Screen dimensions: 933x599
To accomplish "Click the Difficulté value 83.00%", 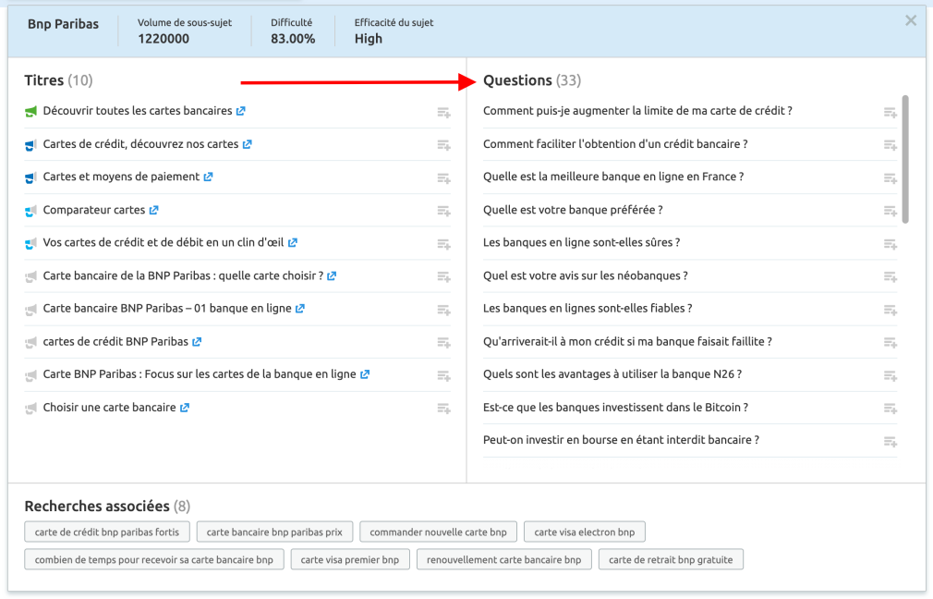I will click(293, 40).
